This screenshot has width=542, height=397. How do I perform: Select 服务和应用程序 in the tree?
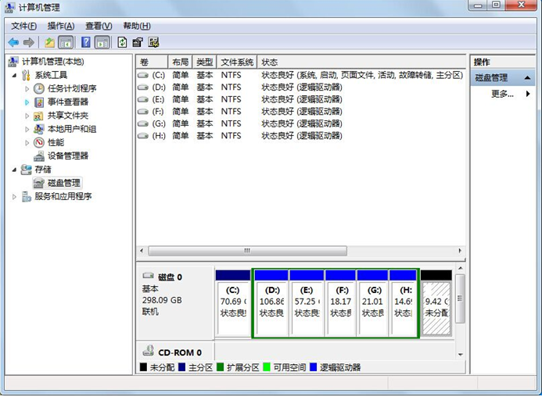[63, 196]
